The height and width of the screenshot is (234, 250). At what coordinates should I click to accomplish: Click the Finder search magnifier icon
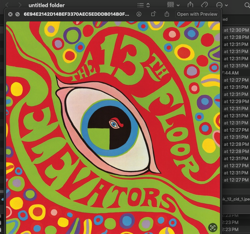click(247, 5)
